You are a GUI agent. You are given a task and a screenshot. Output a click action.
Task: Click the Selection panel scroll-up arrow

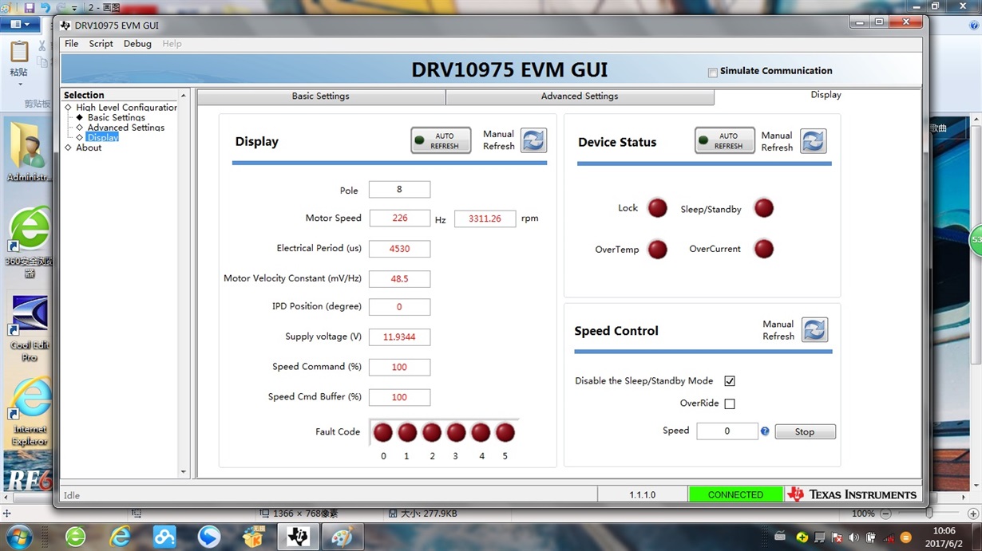coord(184,96)
